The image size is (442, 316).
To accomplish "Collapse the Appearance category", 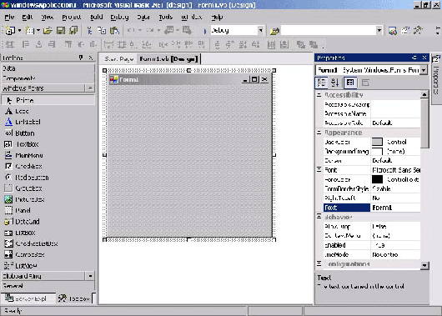I will pos(319,133).
